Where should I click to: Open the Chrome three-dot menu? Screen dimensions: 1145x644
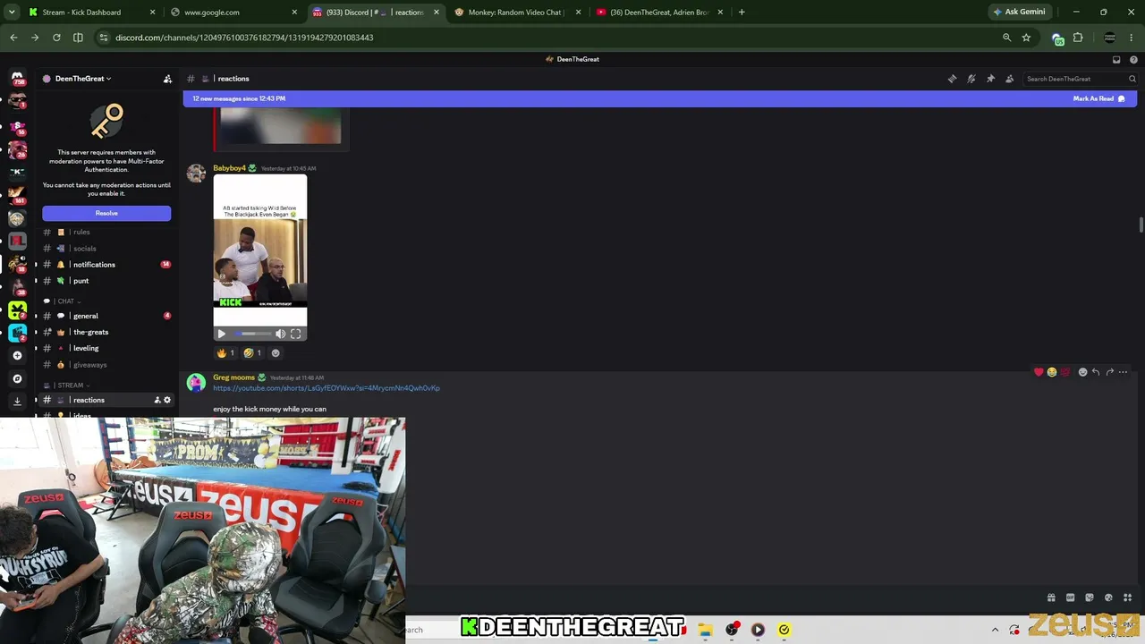coord(1132,38)
